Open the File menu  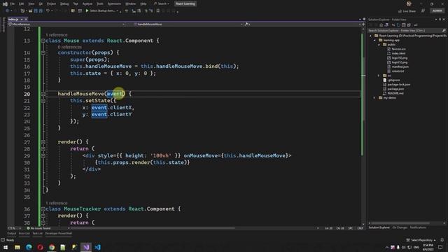13,4
